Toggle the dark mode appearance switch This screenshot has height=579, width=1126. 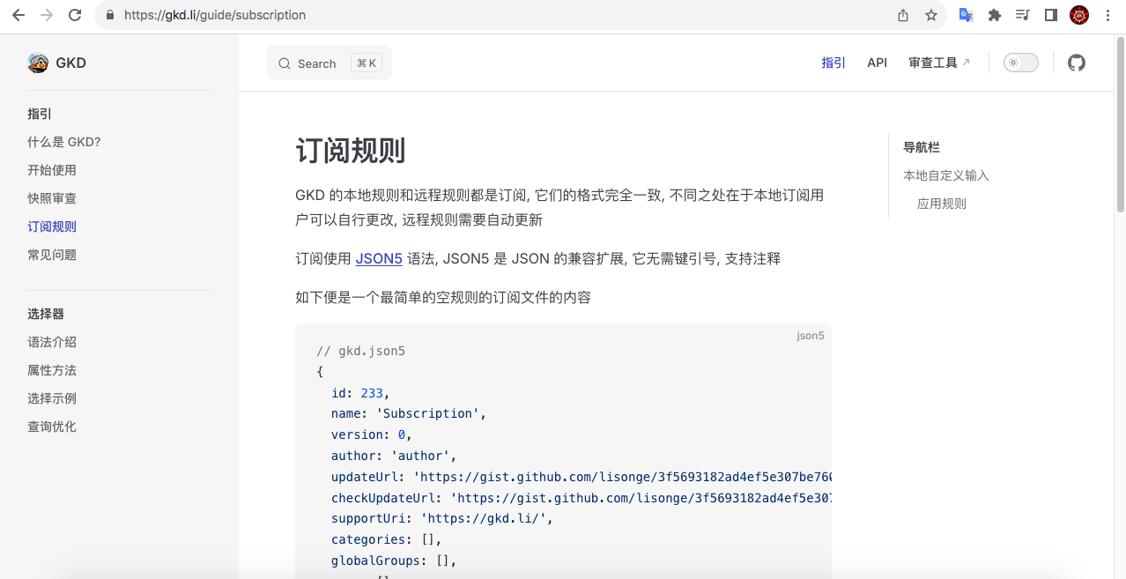(x=1021, y=63)
